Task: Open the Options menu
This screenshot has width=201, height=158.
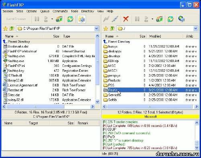Action: 31,11
